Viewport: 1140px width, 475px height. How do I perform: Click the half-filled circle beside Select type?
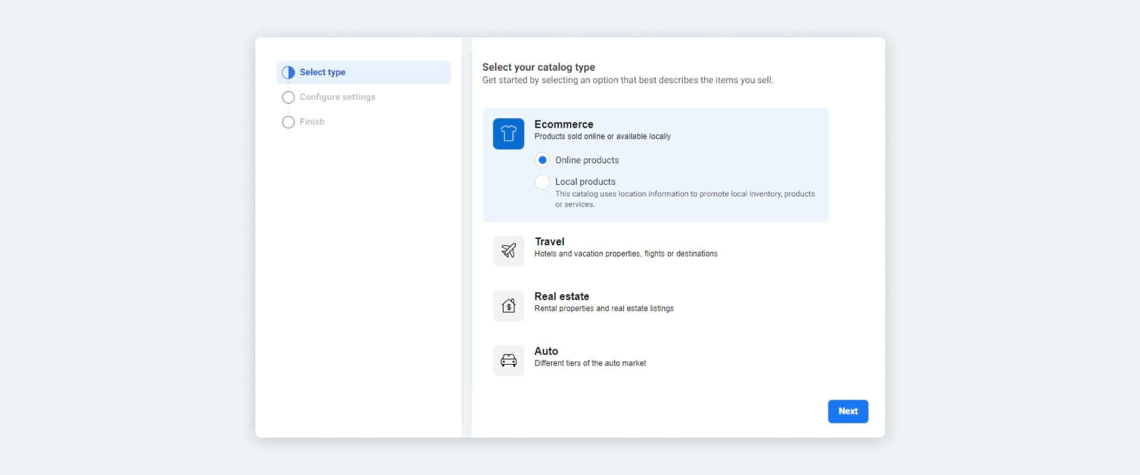(289, 72)
